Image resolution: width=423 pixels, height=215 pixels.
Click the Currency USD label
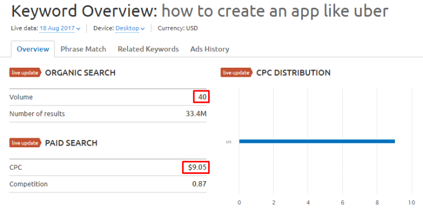[x=178, y=28]
